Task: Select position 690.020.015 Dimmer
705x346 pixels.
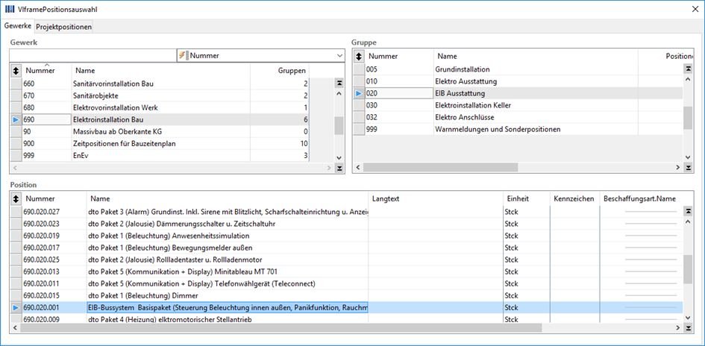Action: click(x=346, y=296)
